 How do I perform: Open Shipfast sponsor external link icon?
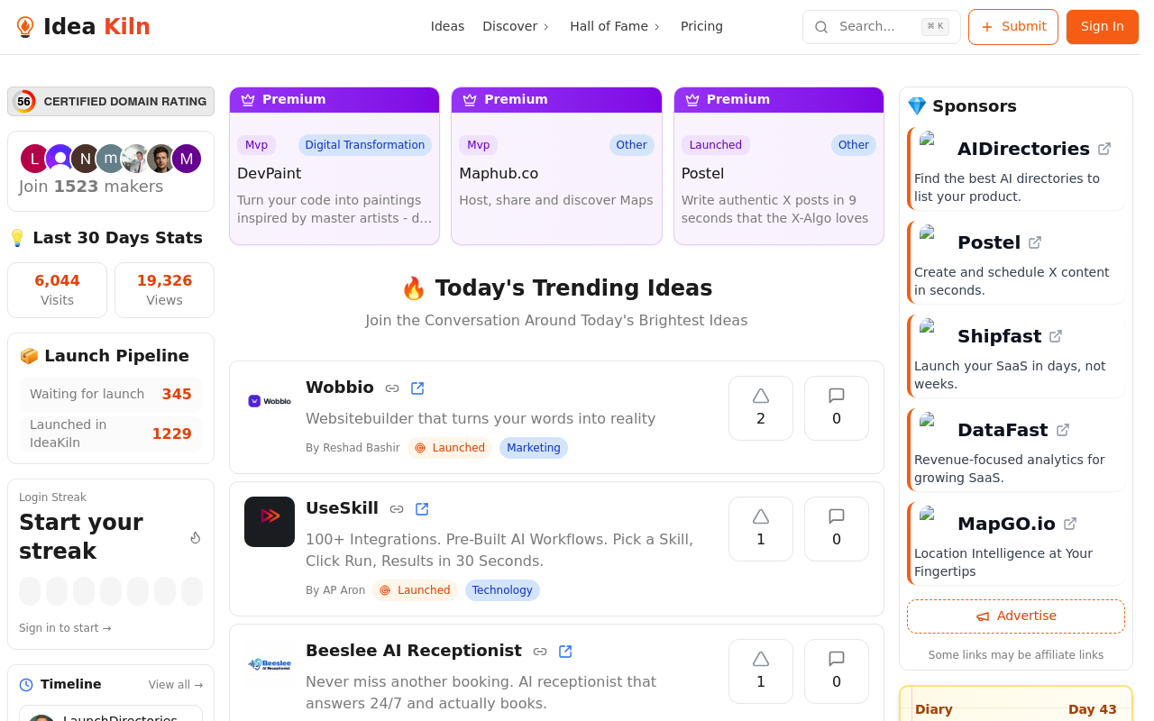tap(1056, 336)
